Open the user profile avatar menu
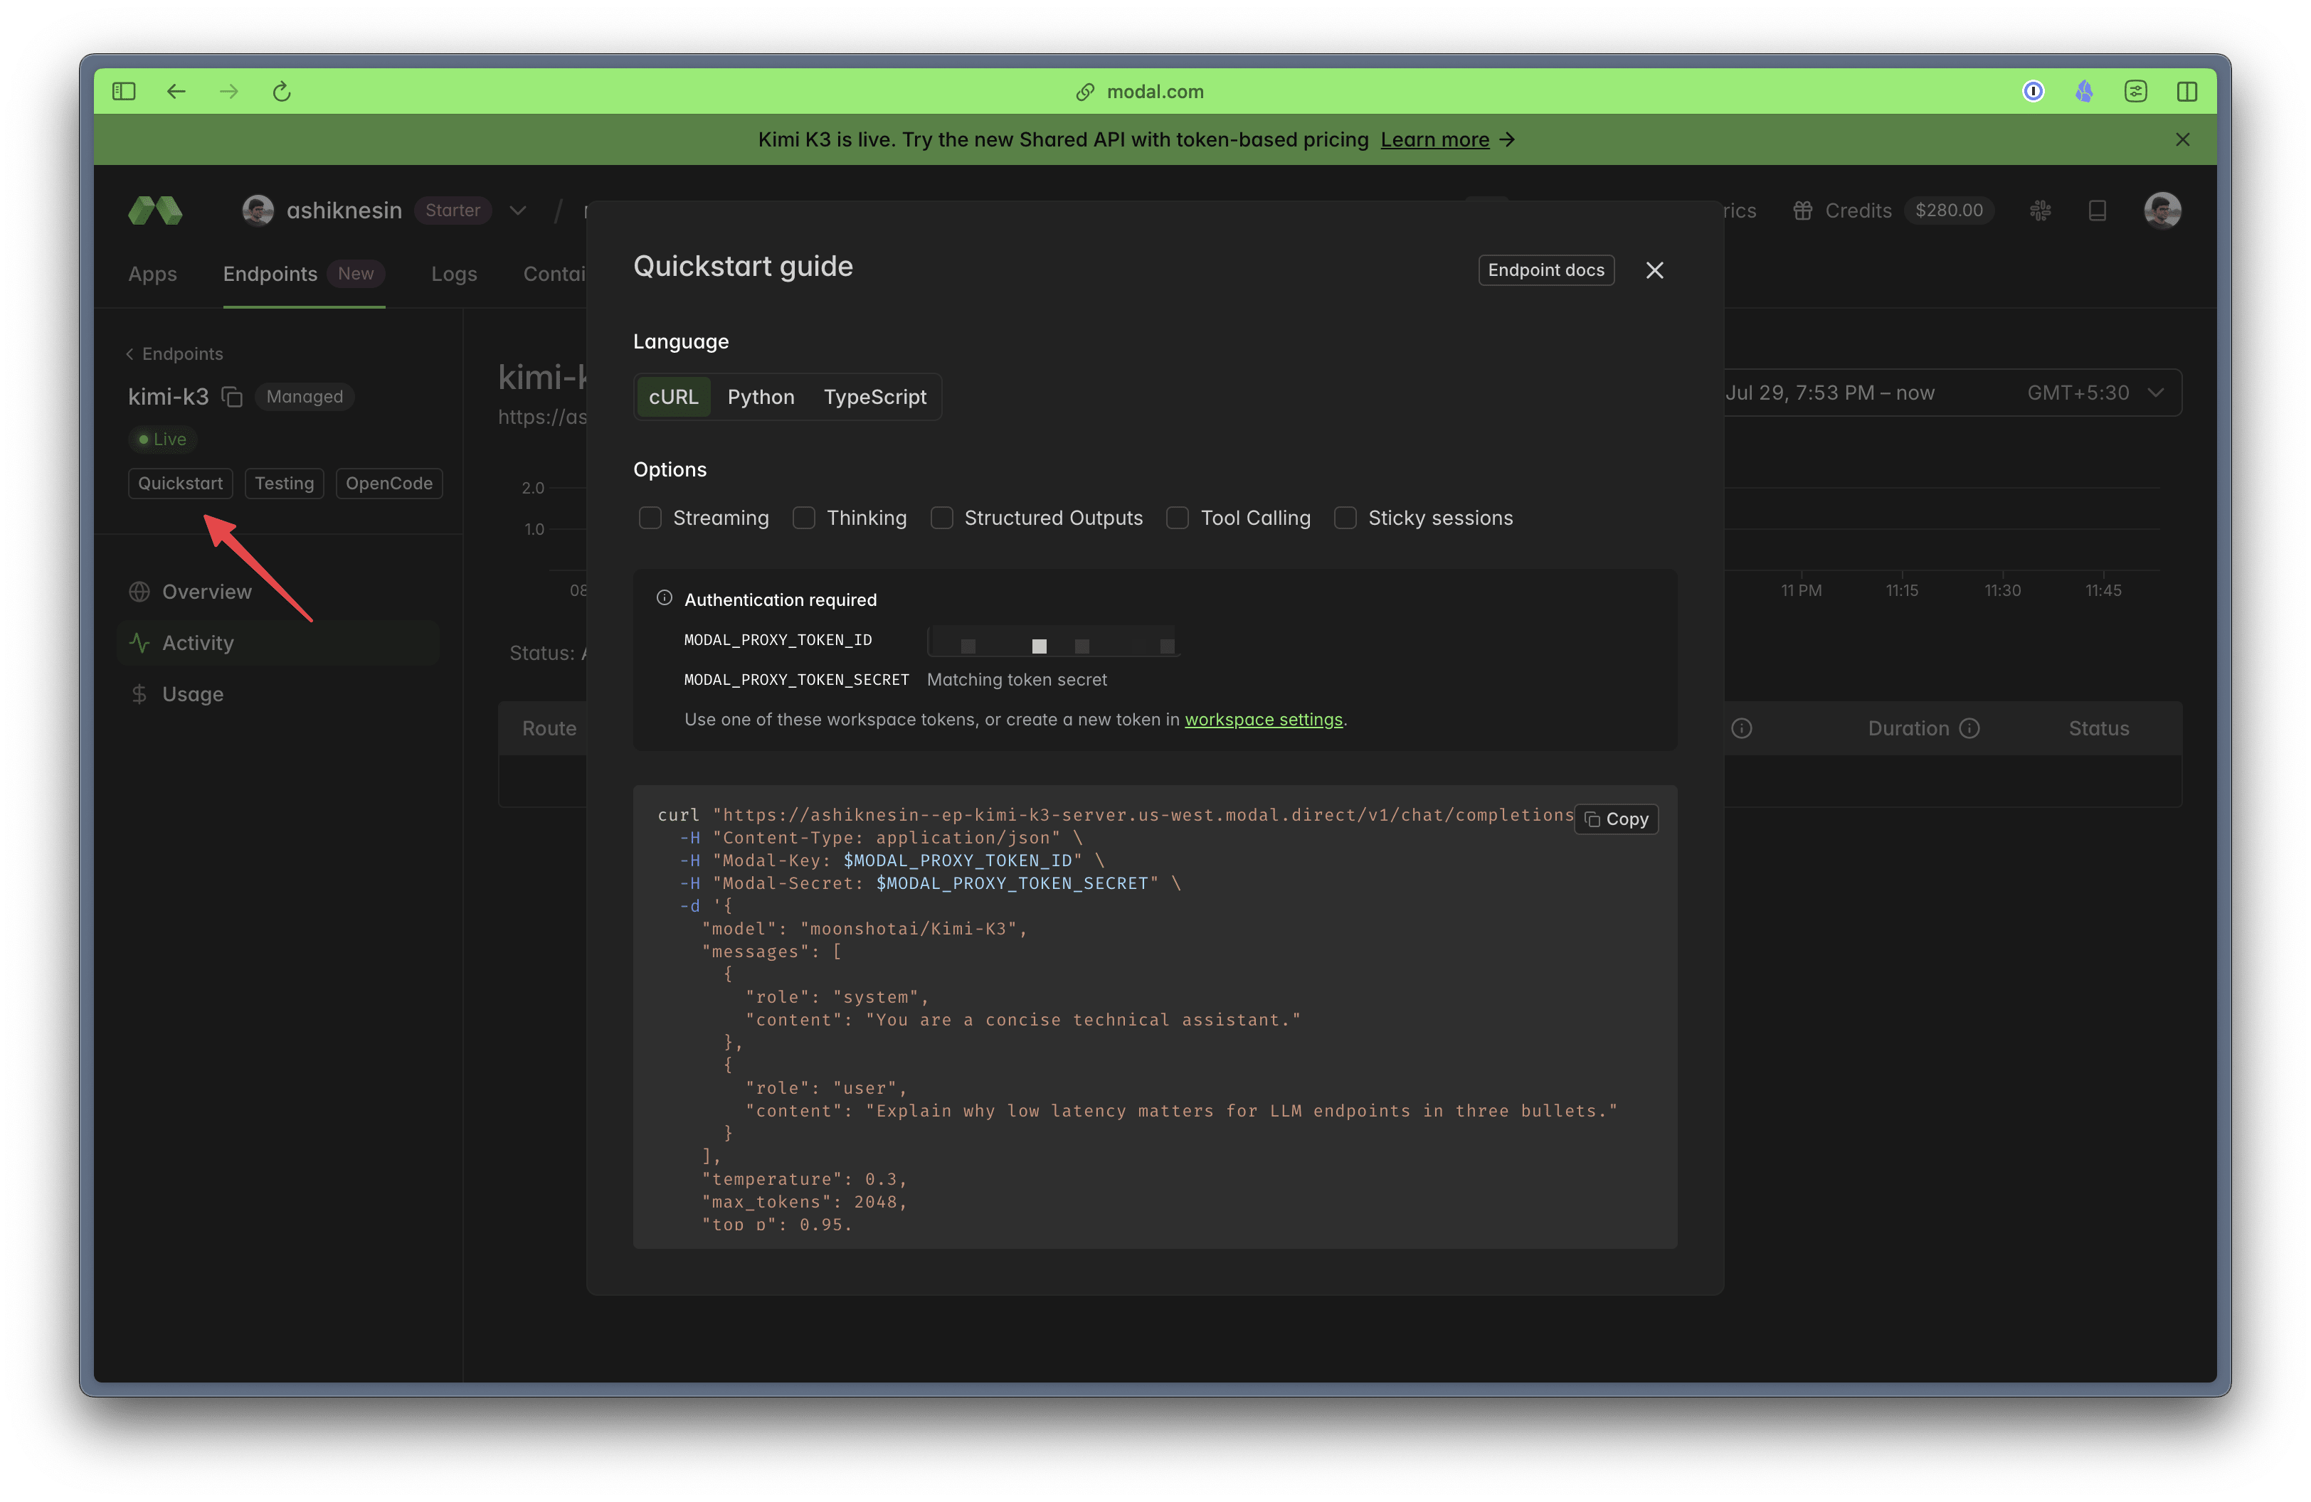 click(2162, 211)
